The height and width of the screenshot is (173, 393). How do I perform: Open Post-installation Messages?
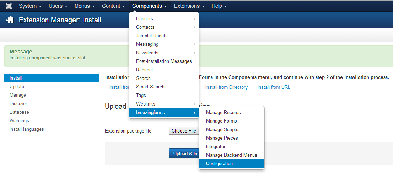coord(164,61)
